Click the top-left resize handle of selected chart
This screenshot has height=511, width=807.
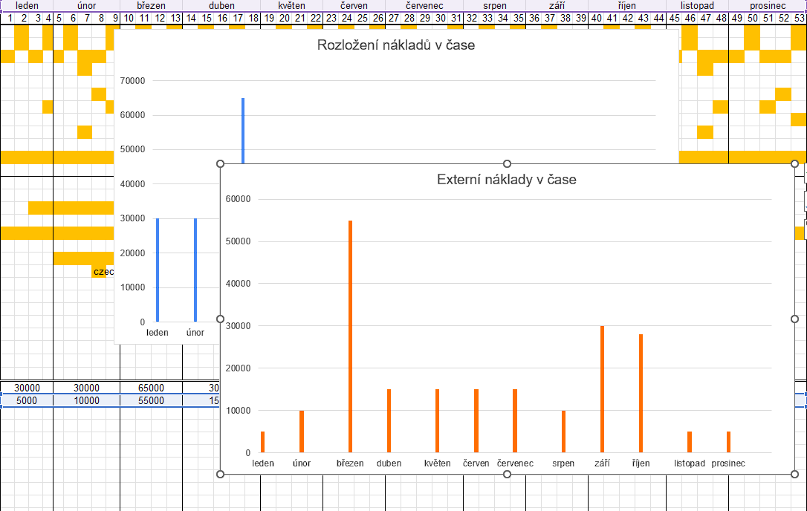pos(220,163)
